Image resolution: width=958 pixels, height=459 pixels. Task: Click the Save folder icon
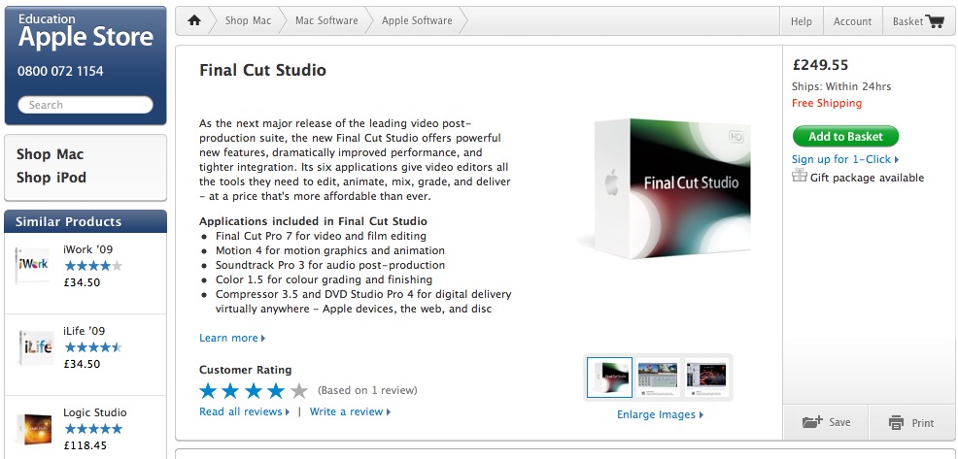(x=812, y=422)
